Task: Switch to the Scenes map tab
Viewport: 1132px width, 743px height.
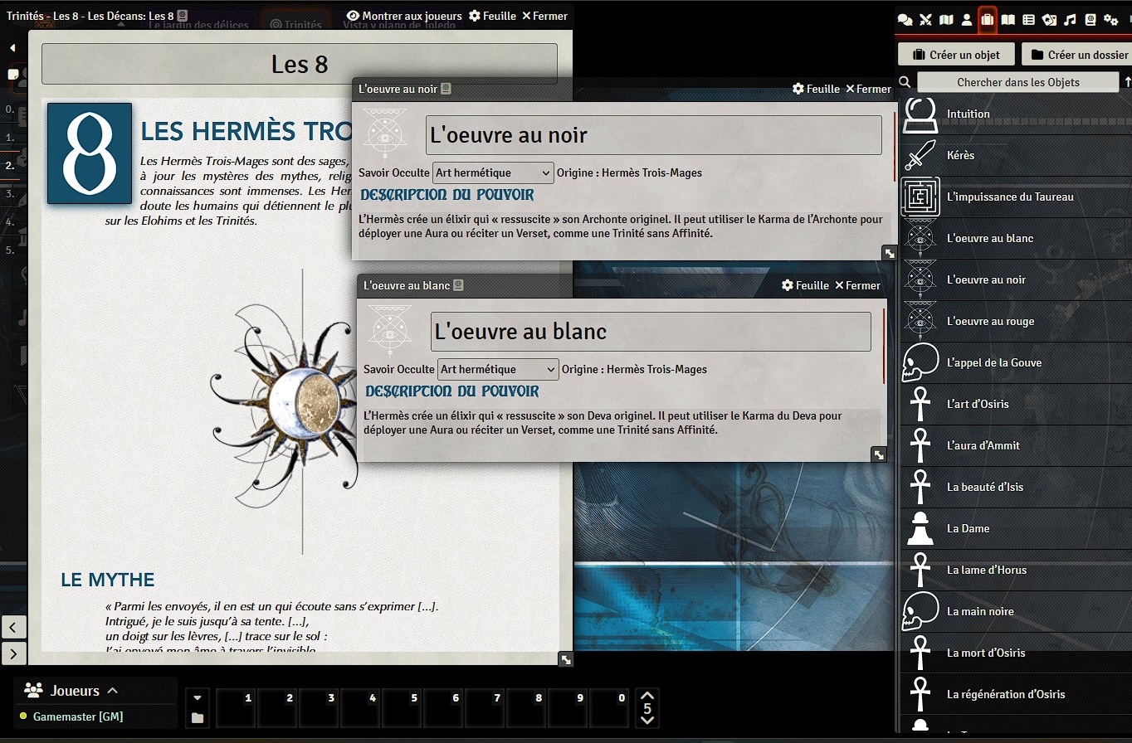Action: pyautogui.click(x=946, y=20)
